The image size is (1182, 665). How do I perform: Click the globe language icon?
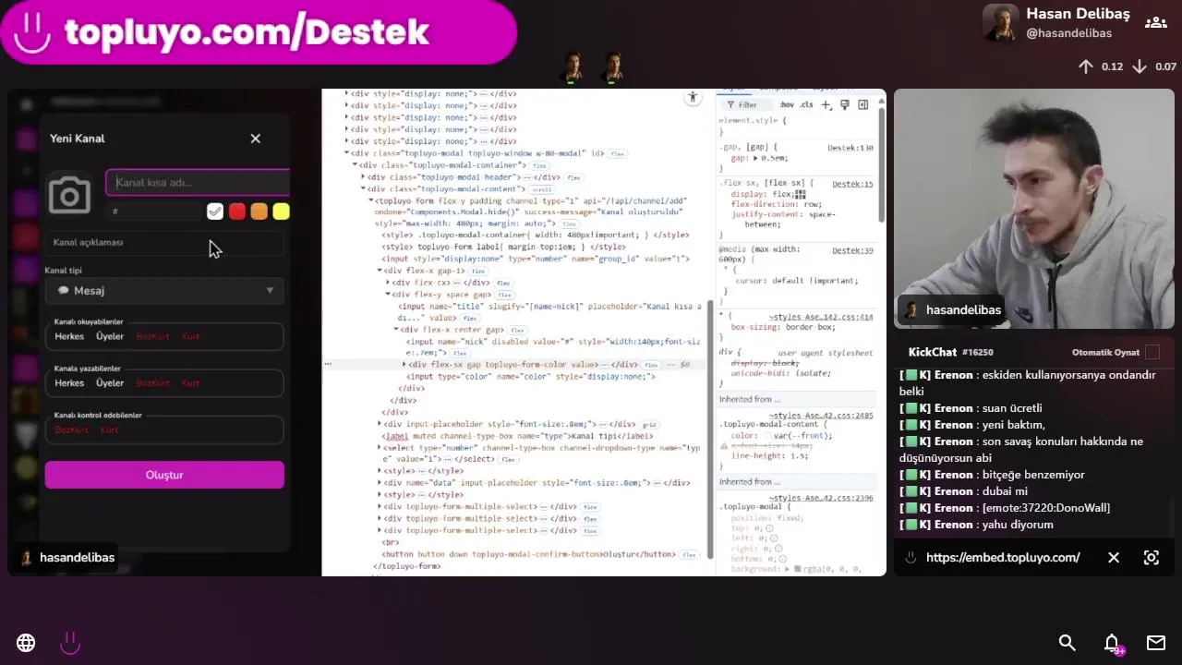point(26,643)
